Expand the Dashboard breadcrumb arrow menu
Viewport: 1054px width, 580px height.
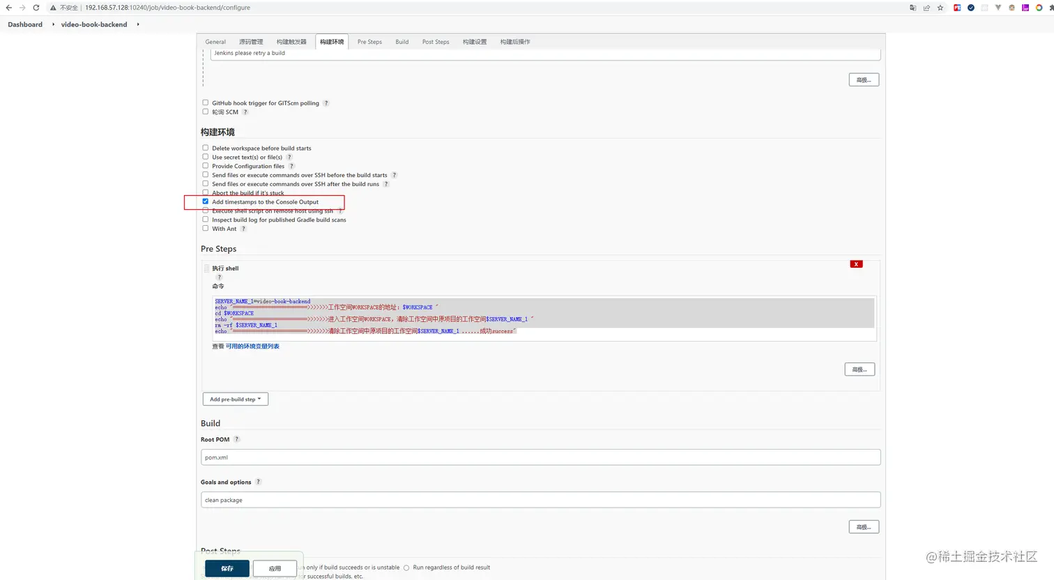tap(53, 24)
